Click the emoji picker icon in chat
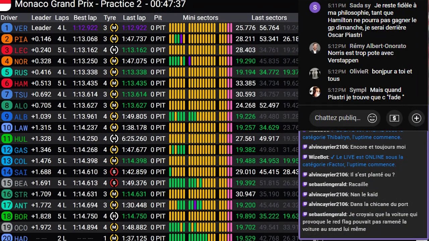 click(372, 118)
